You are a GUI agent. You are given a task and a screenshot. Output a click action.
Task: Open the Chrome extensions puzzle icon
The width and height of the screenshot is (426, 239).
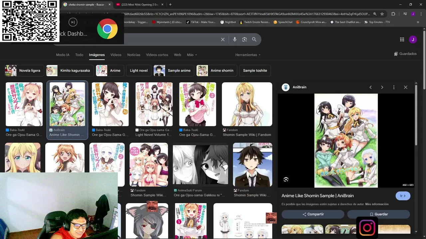point(393,14)
